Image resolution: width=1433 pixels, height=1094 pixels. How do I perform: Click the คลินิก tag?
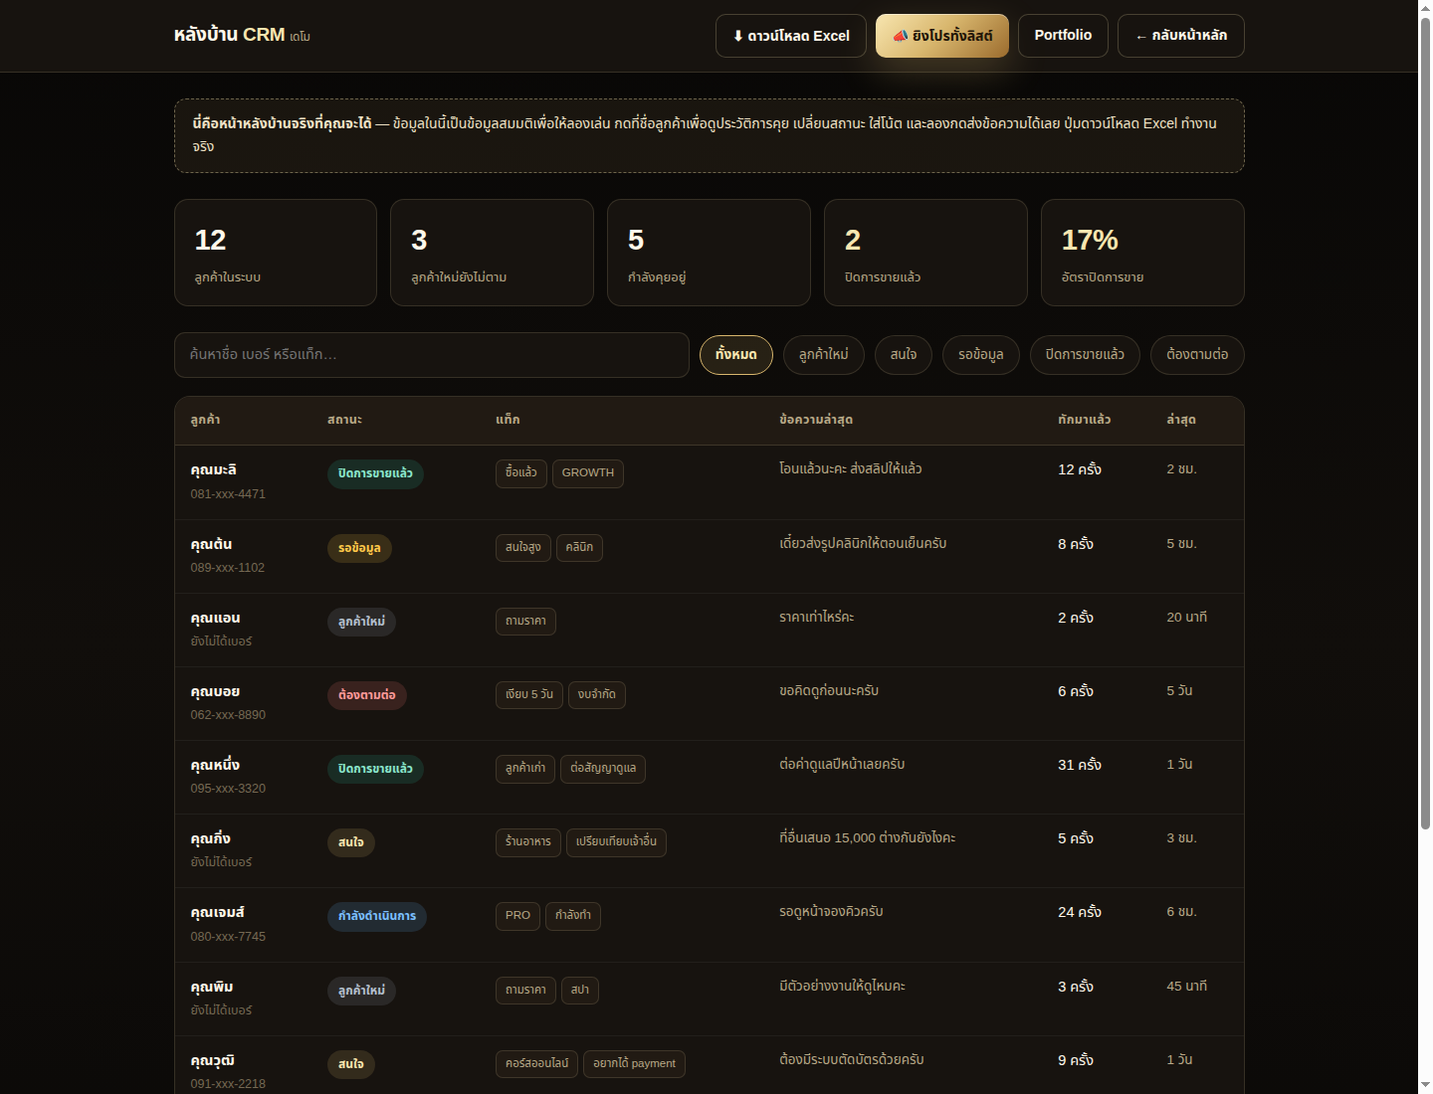(x=579, y=548)
